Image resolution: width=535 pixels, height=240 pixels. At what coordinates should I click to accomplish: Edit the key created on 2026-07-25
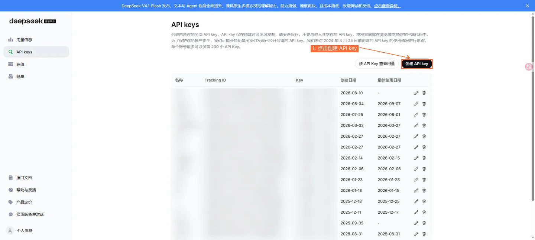(x=416, y=115)
